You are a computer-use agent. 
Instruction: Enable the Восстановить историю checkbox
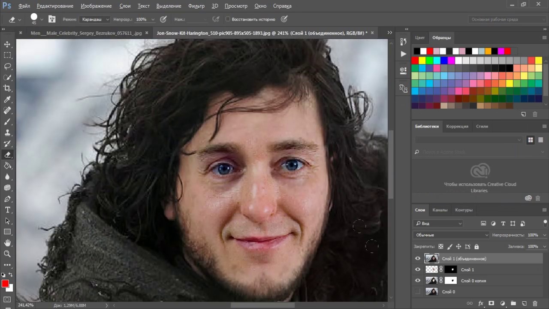tap(228, 19)
